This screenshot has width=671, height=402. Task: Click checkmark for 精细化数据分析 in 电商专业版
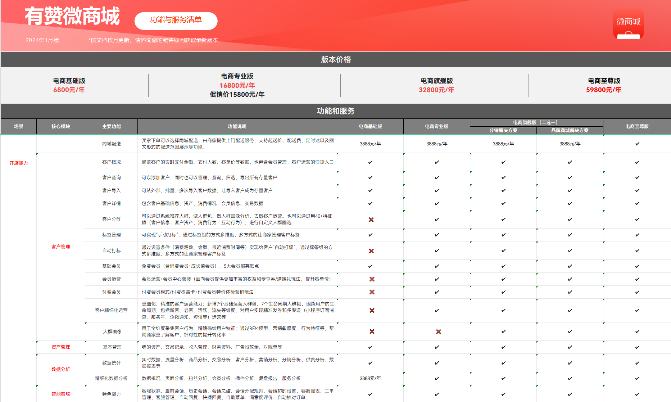coord(437,378)
